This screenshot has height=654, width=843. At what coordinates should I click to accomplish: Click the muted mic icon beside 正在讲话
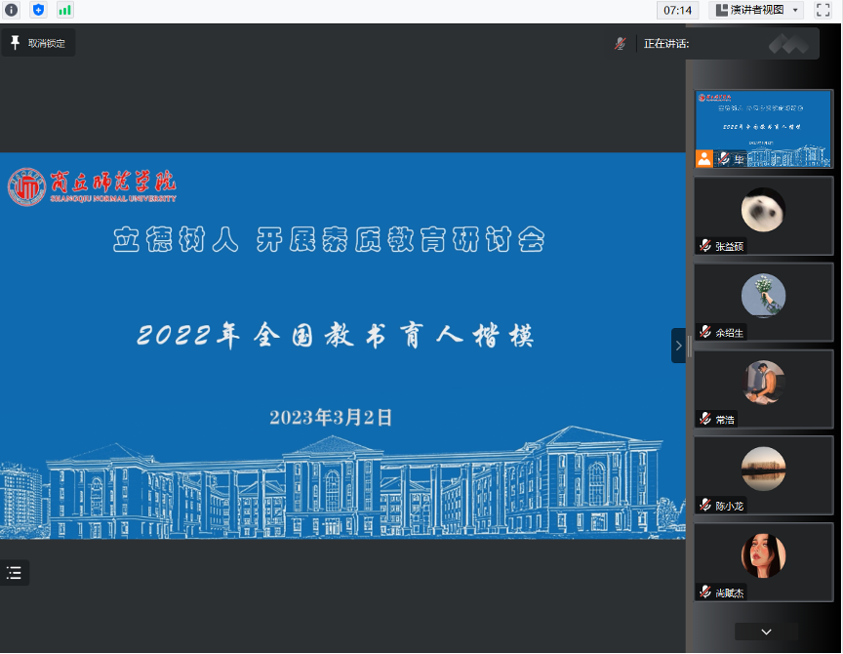pyautogui.click(x=620, y=43)
